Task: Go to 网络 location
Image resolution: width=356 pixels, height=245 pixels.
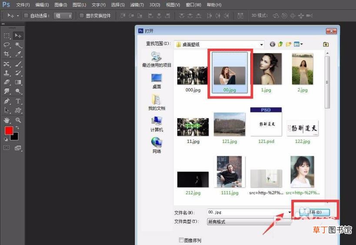Action: 156,145
